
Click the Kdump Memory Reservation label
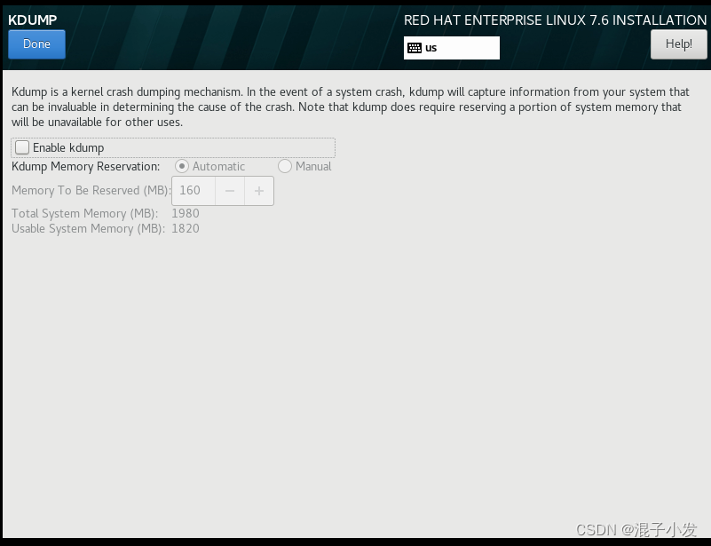85,166
